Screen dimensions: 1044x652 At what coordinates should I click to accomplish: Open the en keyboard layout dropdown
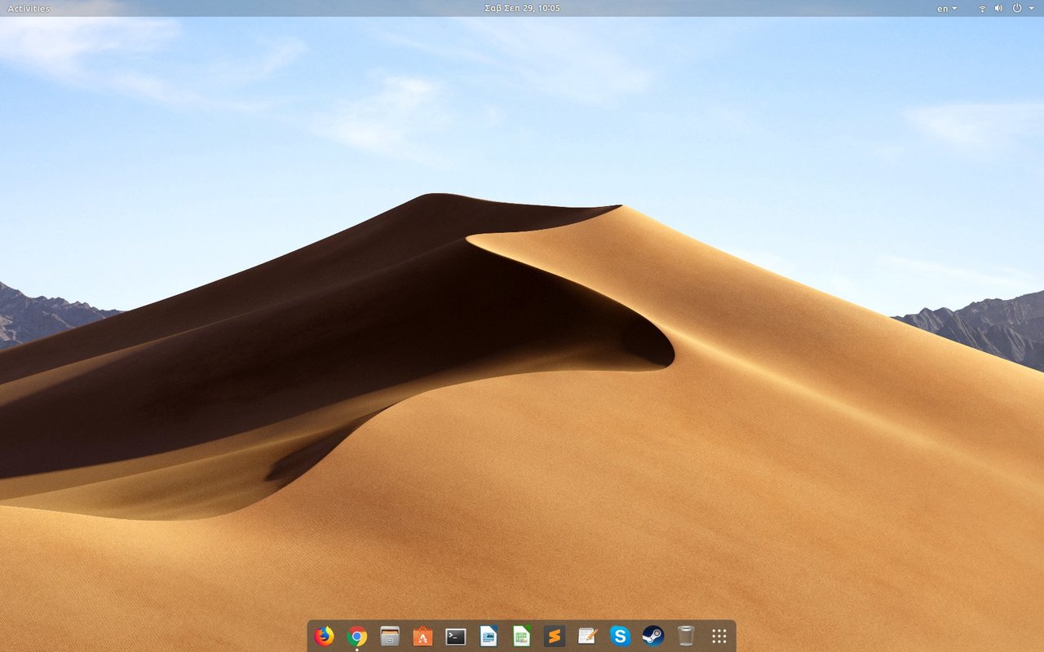[x=947, y=8]
